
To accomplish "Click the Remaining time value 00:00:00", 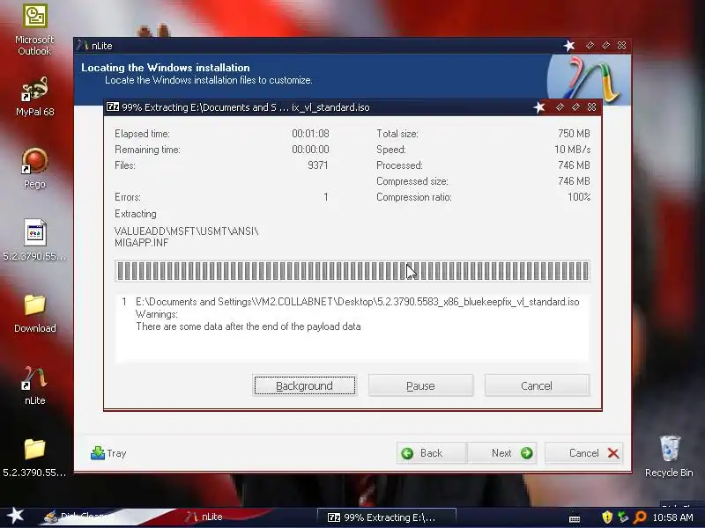I will click(310, 150).
